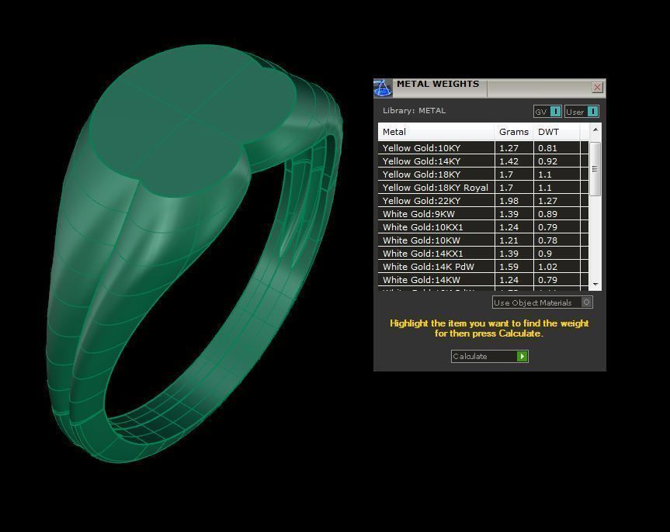Click the Metal Weights app logo icon

[383, 88]
